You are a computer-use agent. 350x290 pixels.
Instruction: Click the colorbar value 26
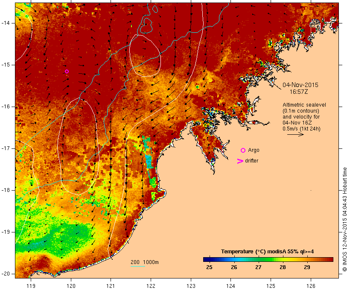click(x=234, y=267)
